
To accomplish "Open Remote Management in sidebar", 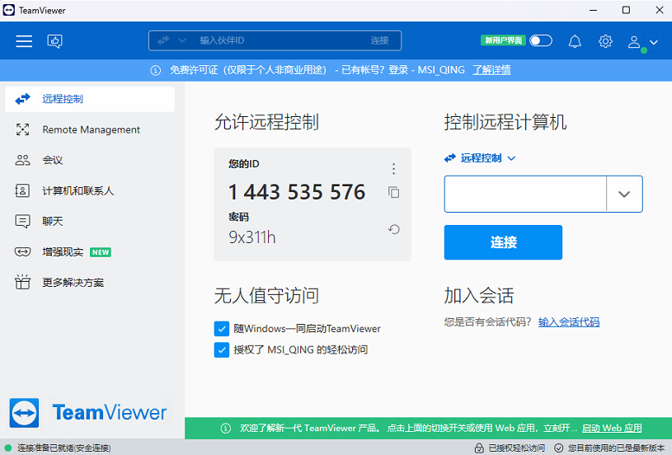I will coord(90,129).
